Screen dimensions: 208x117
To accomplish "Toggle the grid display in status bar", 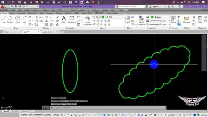I will point(61,115).
